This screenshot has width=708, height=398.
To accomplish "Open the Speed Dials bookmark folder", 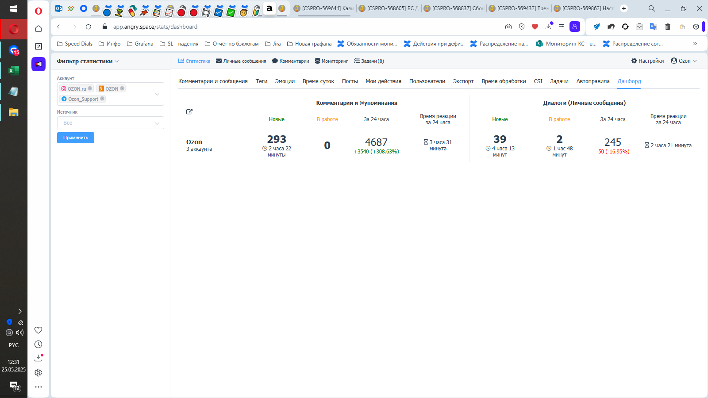I will point(75,44).
